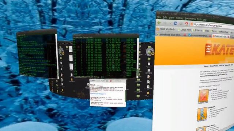Focus the kateos.org URL address field
This screenshot has width=234, height=131.
pos(214,25)
